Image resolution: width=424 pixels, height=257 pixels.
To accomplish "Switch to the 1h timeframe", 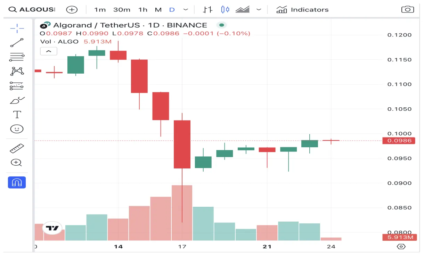I will click(142, 9).
